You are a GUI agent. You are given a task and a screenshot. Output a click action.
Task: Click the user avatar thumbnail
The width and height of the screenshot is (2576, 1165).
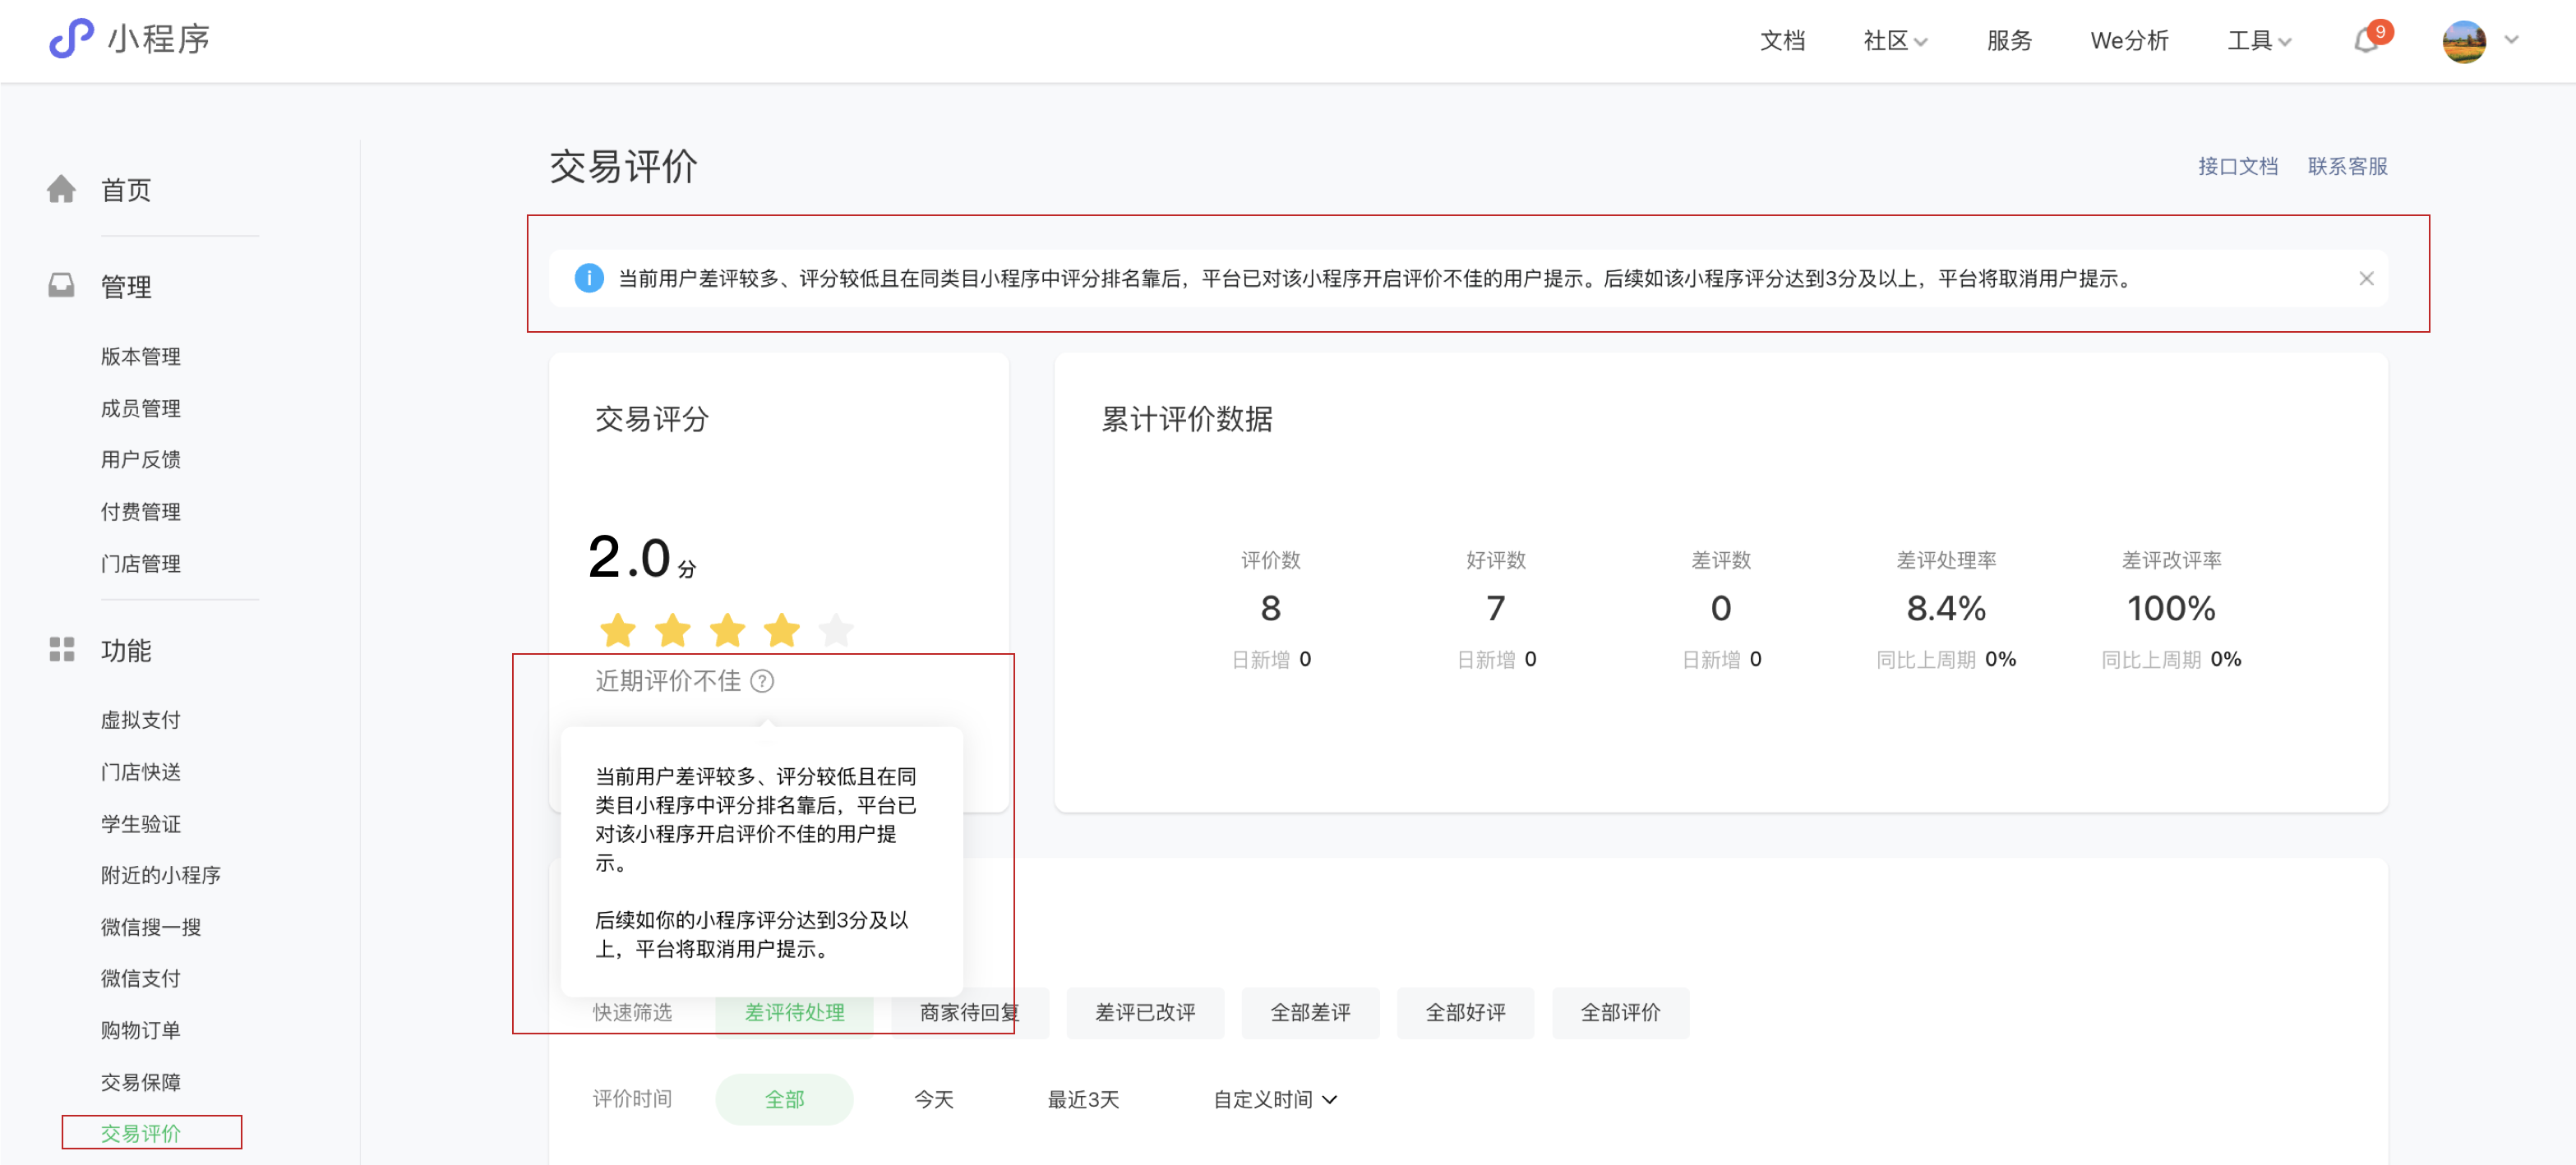pyautogui.click(x=2463, y=41)
